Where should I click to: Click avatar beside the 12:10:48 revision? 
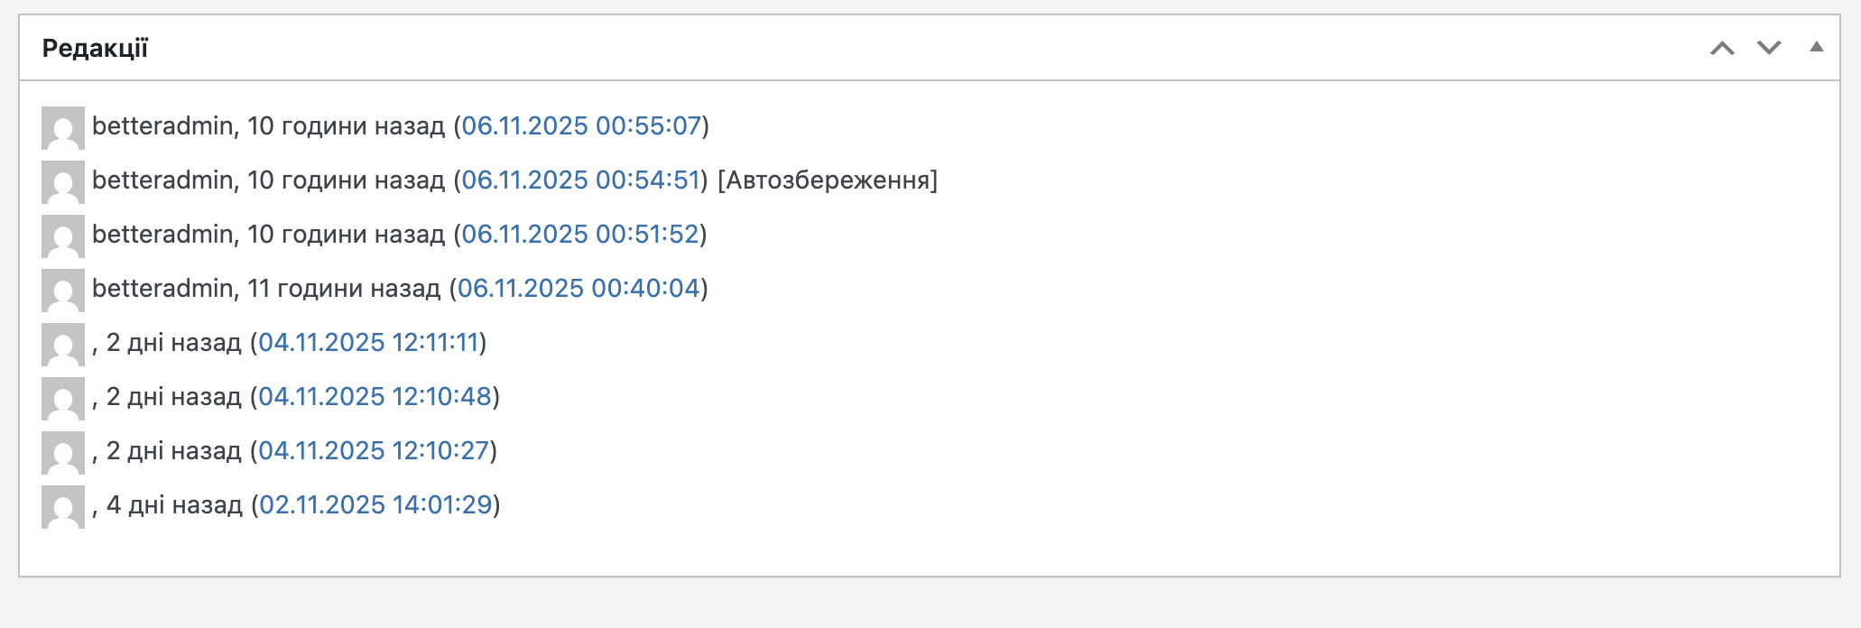tap(63, 399)
